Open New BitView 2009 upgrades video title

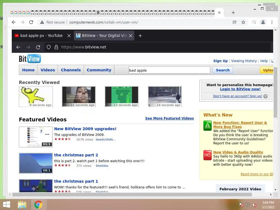coord(85,129)
